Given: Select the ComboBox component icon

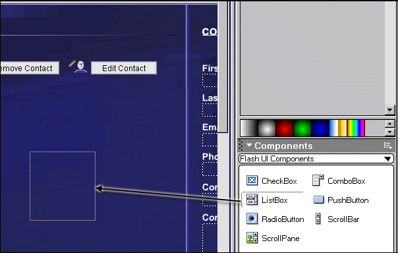Looking at the screenshot, I should click(x=318, y=181).
